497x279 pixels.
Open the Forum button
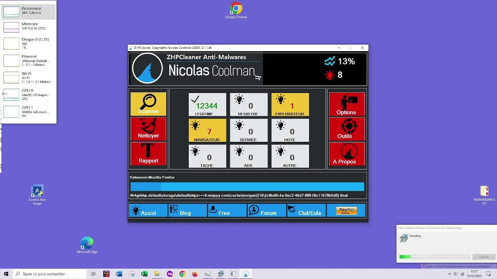pos(267,210)
